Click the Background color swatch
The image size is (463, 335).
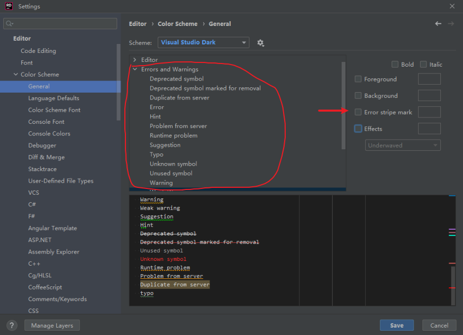coord(429,95)
